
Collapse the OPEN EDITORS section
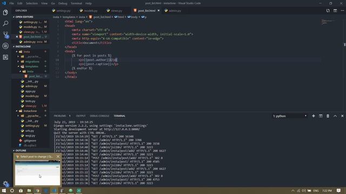(x=24, y=17)
